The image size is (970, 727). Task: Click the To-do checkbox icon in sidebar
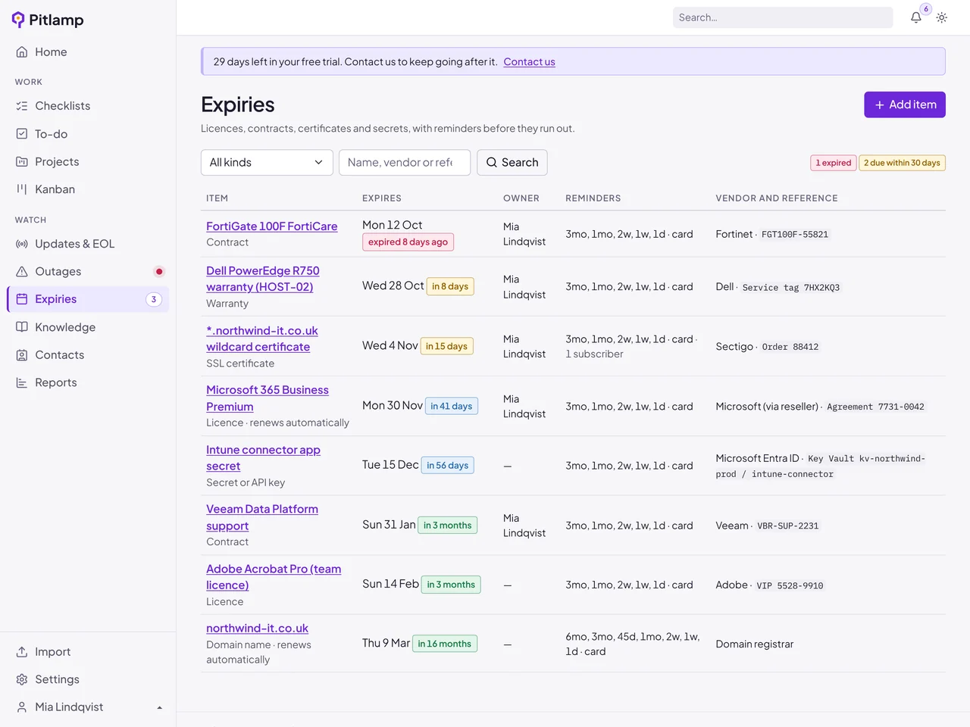(x=22, y=134)
